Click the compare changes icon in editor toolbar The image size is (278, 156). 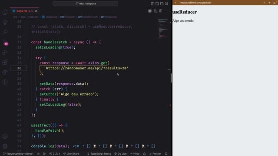[x=155, y=11]
